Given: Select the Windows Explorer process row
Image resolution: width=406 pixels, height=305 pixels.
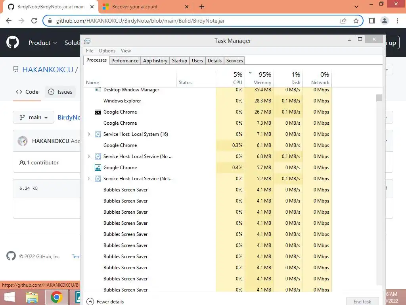Looking at the screenshot, I should [208, 101].
